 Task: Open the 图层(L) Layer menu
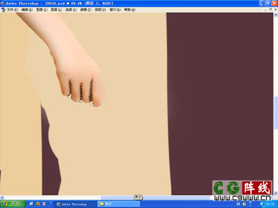(57, 10)
